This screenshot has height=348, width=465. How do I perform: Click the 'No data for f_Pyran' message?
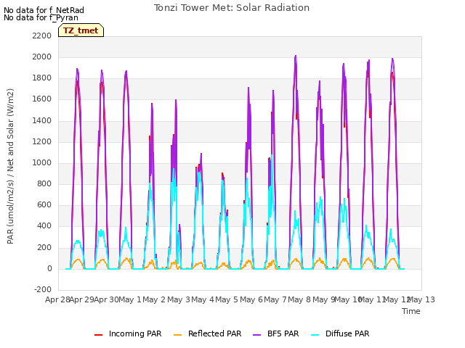[41, 17]
